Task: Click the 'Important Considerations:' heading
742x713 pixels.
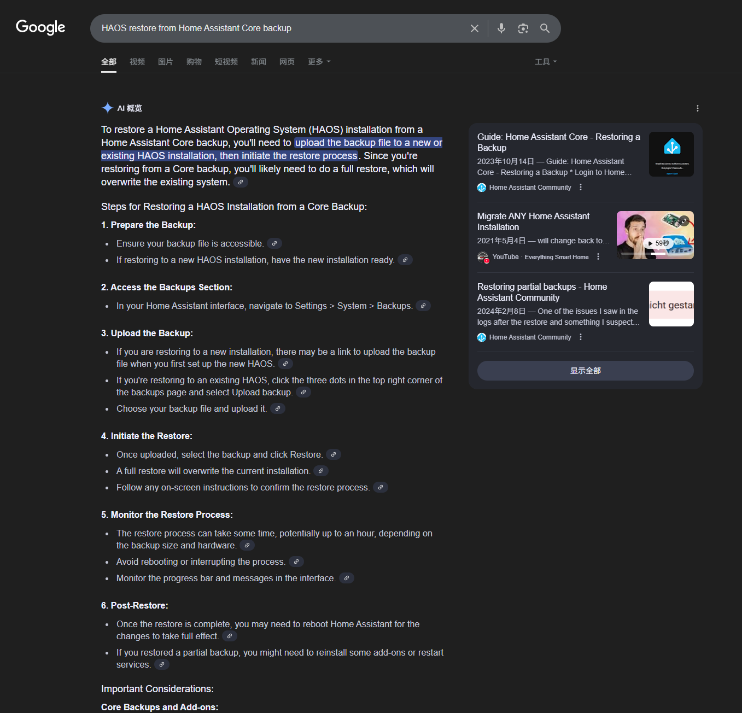Action: [157, 689]
